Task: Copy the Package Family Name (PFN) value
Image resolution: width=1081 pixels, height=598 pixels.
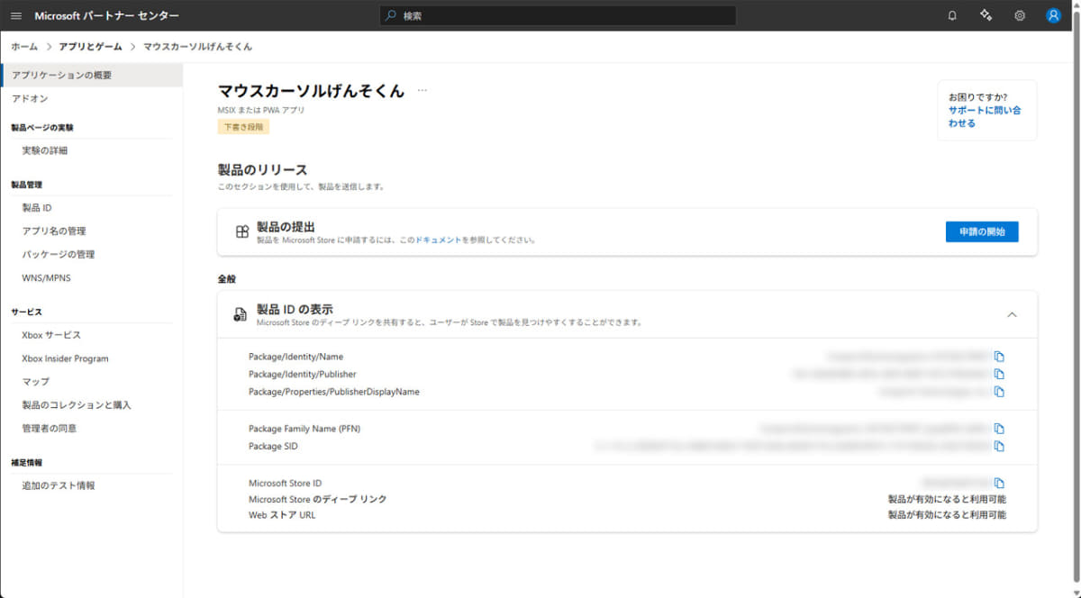Action: tap(999, 429)
